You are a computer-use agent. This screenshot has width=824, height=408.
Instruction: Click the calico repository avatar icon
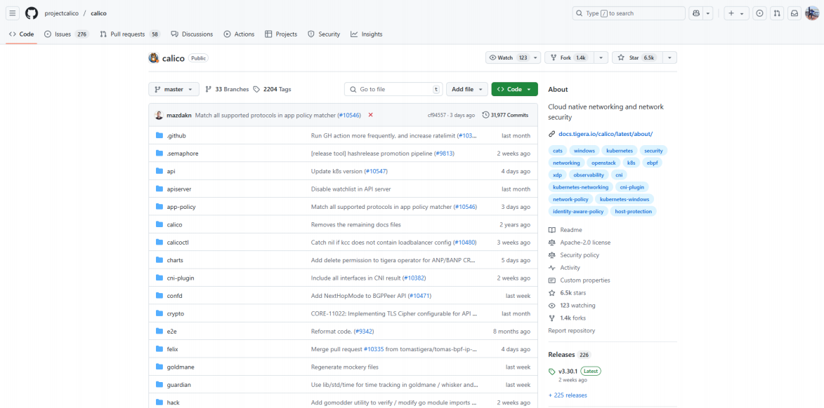coord(153,58)
